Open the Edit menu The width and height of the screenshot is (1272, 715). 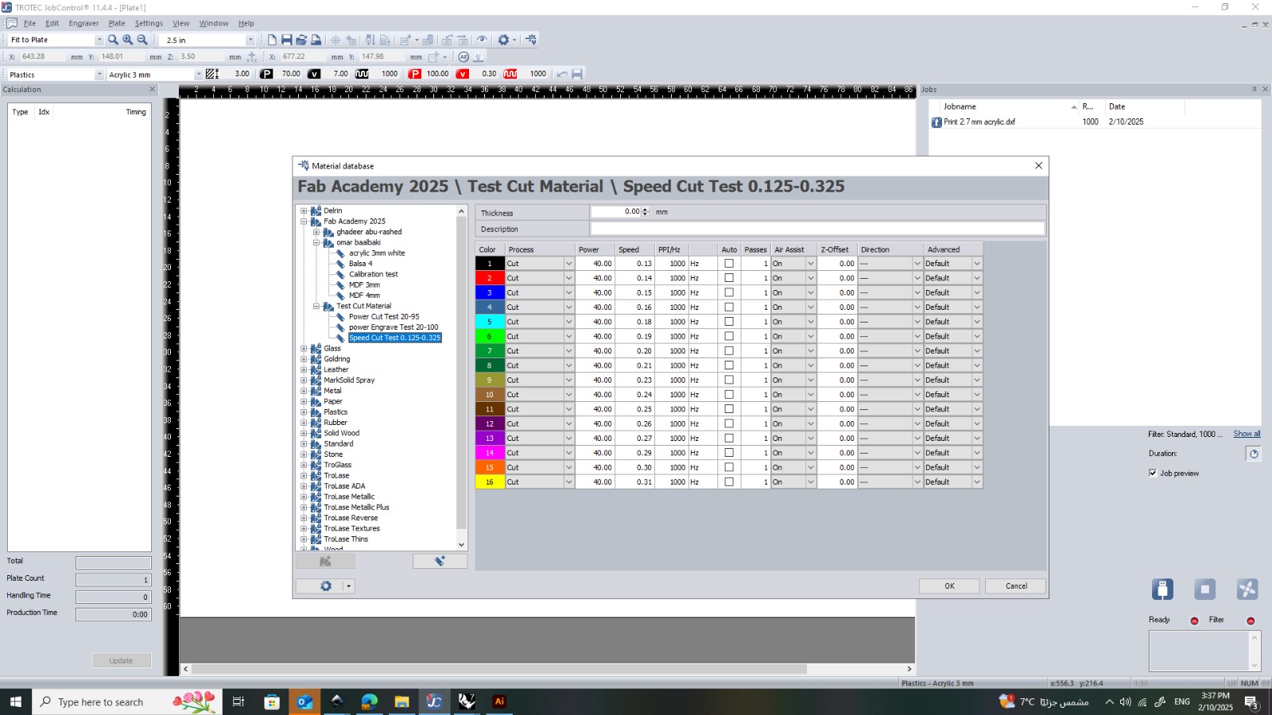point(52,23)
